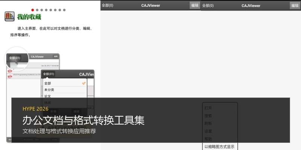The width and height of the screenshot is (301, 150).
Task: Click the CAJViewer title in the right panel
Action: click(x=251, y=6)
